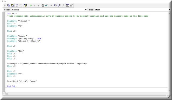Click the "{Right 1}+{End}^c" line
172x100 pixels.
click(24, 41)
